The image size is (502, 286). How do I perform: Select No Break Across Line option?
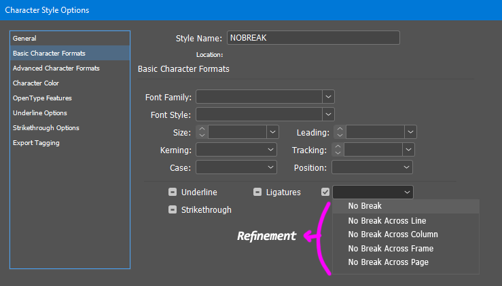[387, 221]
